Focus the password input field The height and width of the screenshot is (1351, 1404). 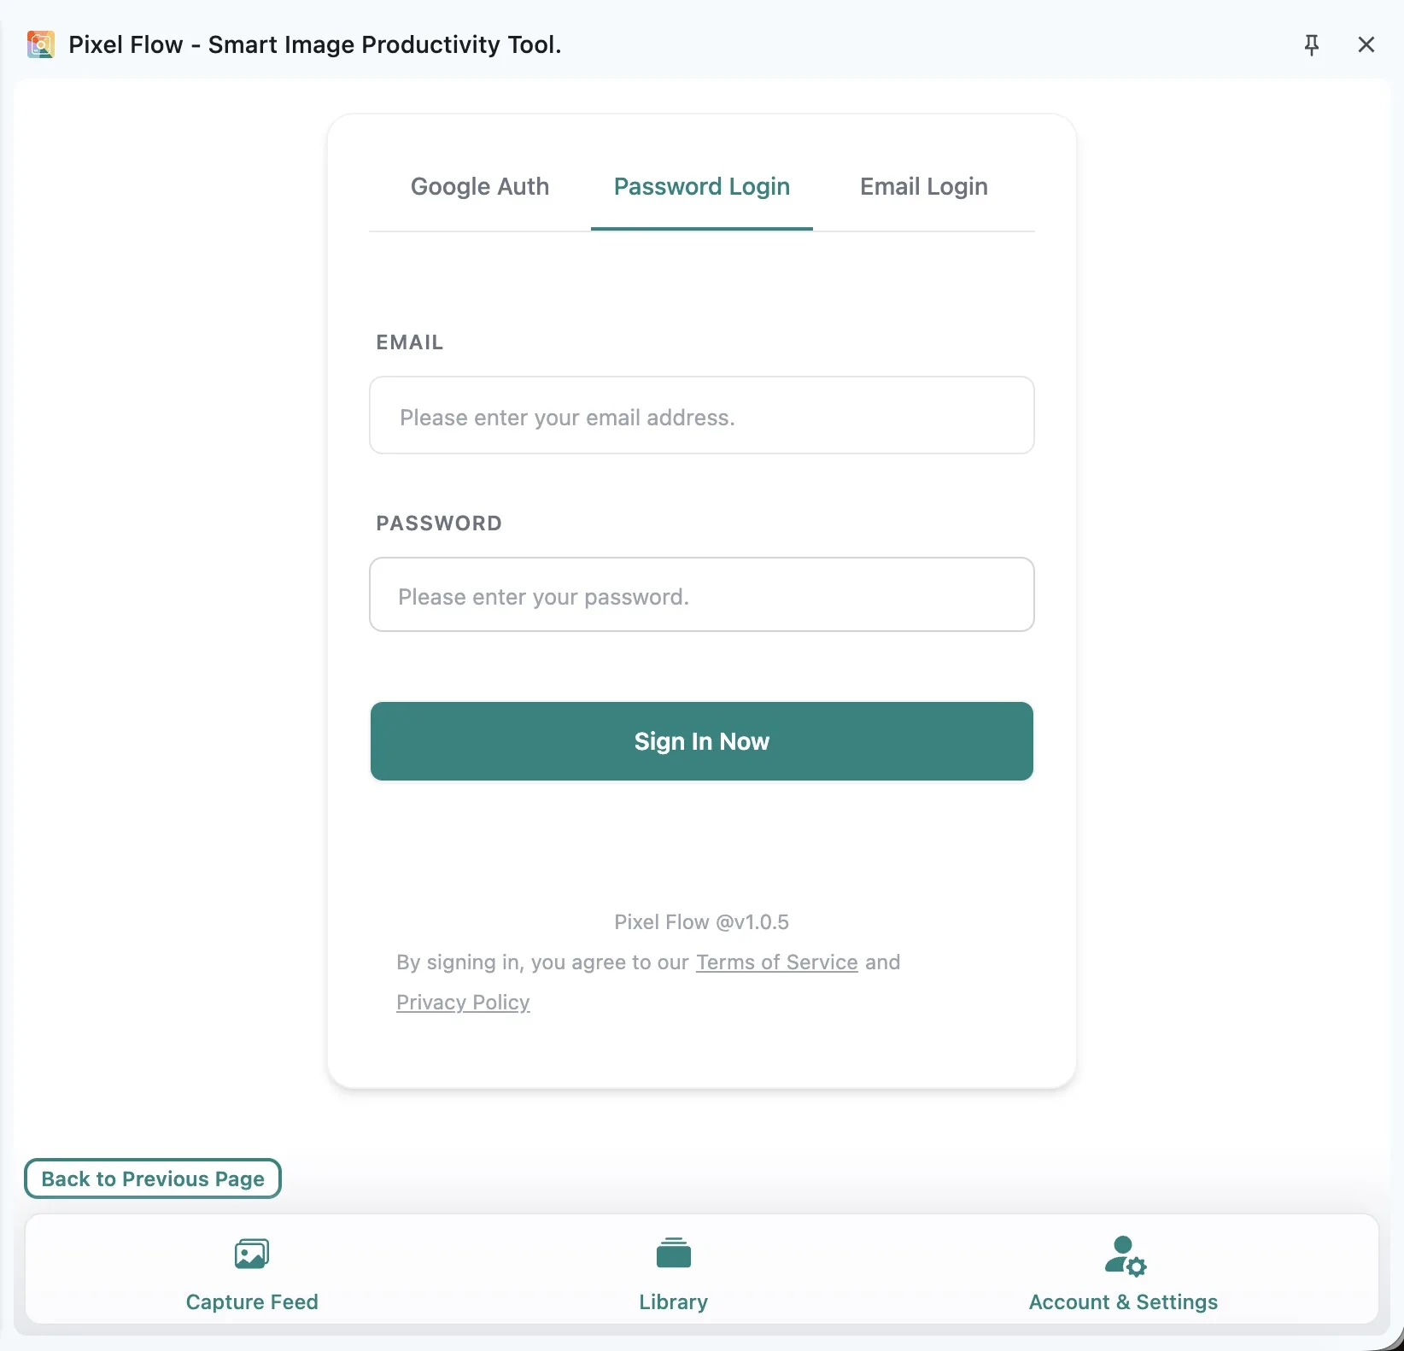pyautogui.click(x=702, y=594)
